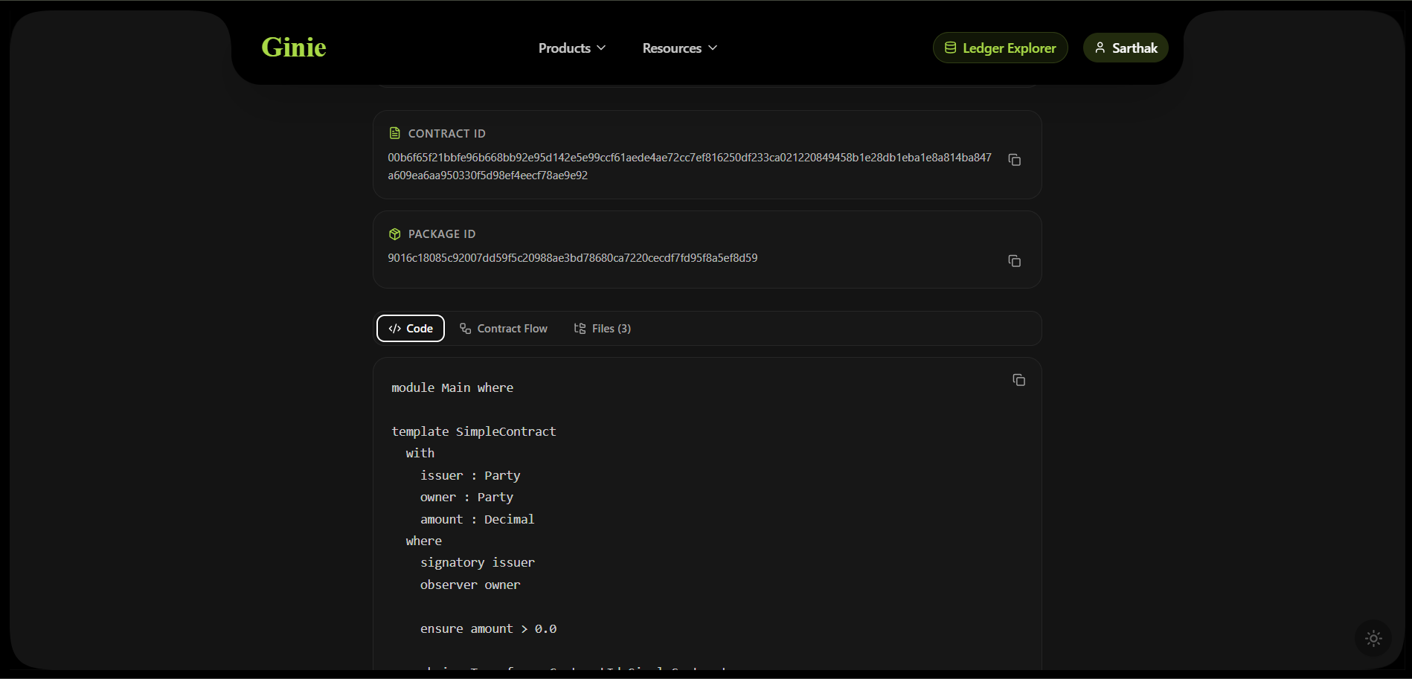
Task: Toggle the light/dark theme sun button
Action: click(1373, 638)
